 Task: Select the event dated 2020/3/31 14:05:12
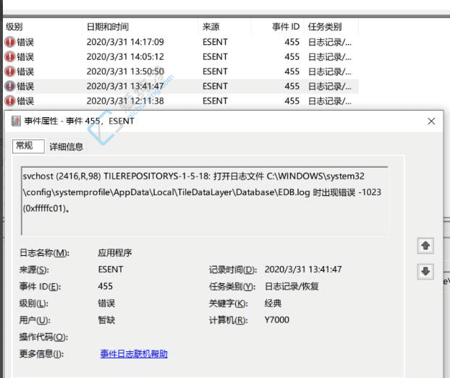181,56
